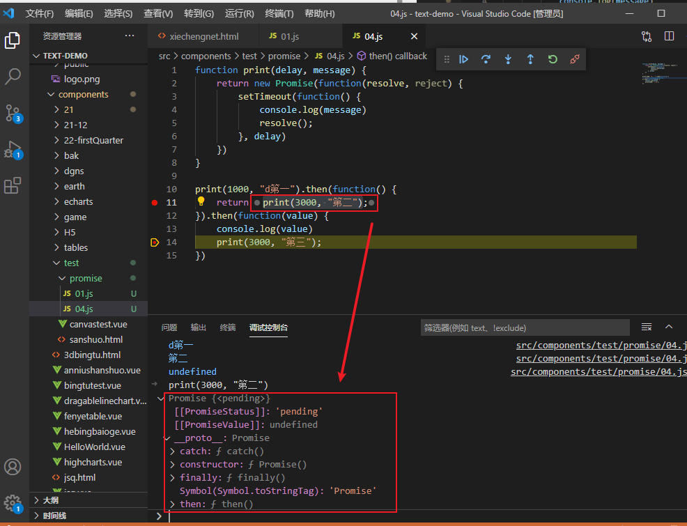Open Source Control view with badge 3
The height and width of the screenshot is (526, 687).
click(x=13, y=113)
